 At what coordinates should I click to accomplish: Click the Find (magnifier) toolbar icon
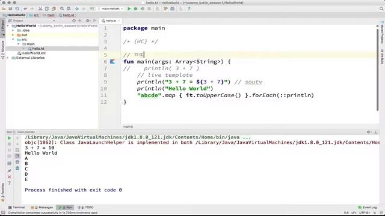pyautogui.click(x=62, y=9)
